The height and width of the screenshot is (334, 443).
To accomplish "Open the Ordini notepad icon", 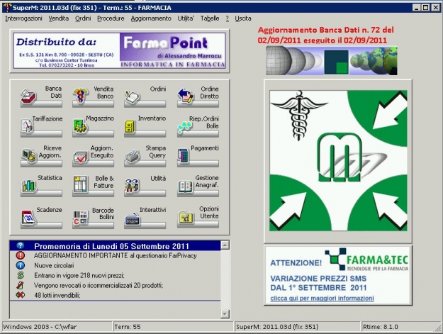I will [x=133, y=97].
